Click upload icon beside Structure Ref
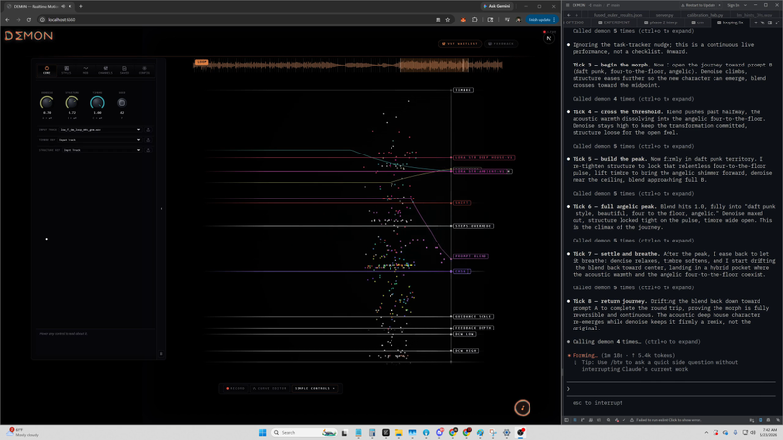 148,150
